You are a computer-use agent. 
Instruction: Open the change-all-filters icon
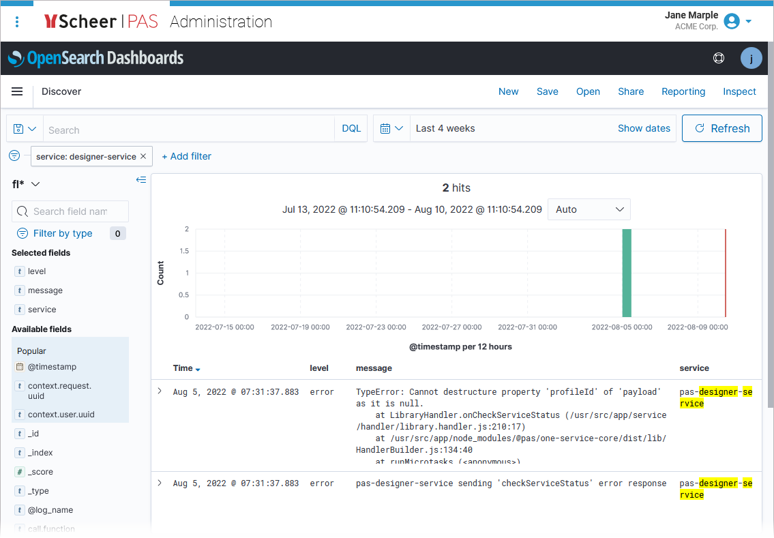tap(14, 156)
